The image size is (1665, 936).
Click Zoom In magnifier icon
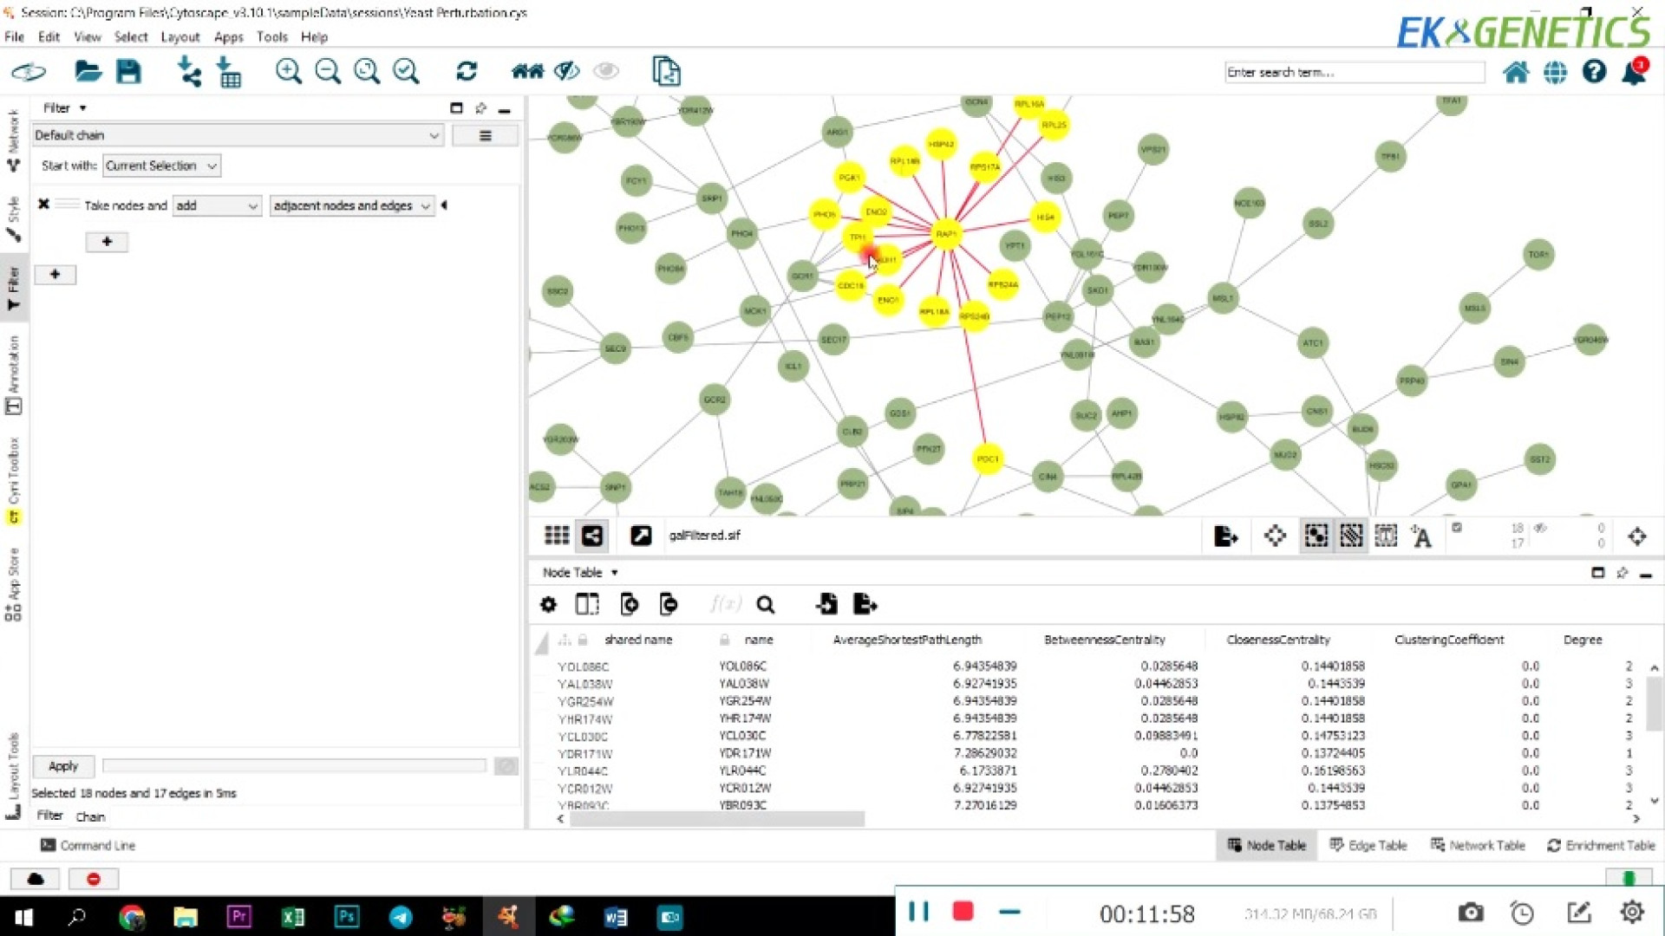288,72
